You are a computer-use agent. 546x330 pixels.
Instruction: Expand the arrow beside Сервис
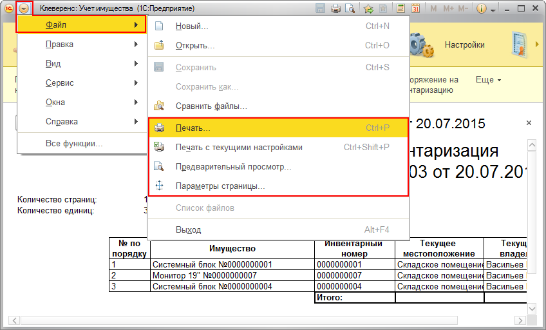(136, 83)
